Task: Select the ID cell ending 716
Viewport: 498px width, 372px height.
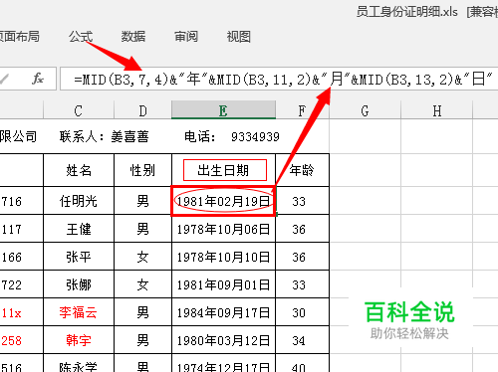Action: 21,201
